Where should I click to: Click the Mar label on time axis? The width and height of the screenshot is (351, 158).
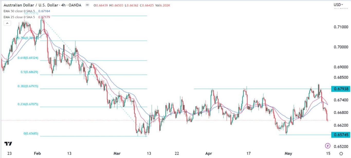click(x=117, y=153)
